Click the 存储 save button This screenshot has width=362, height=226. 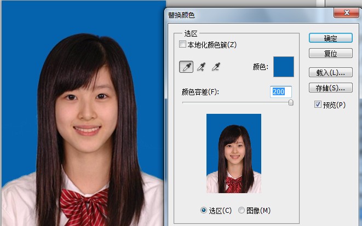click(331, 88)
